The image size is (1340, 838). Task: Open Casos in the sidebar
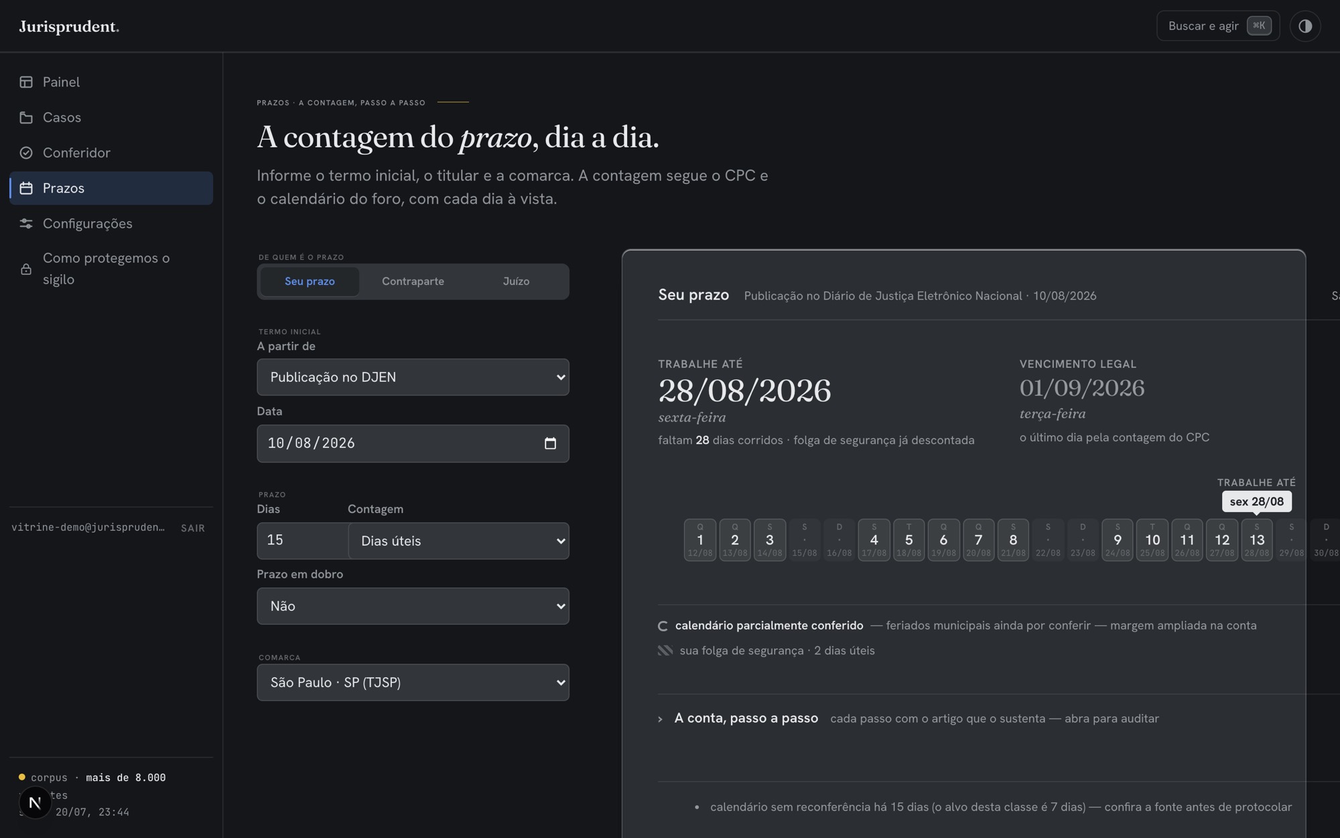(x=111, y=117)
